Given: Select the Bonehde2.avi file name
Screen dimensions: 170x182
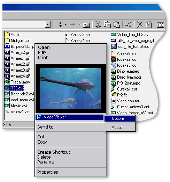Looking at the screenshot, I should tap(22, 94).
